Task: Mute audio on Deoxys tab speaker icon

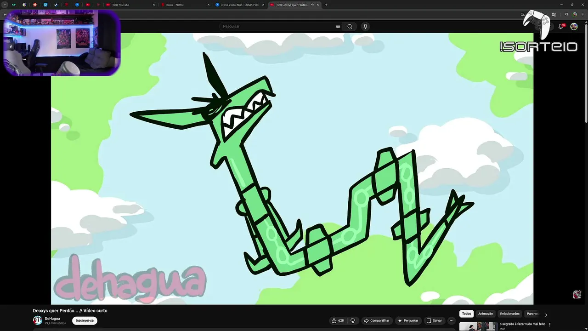Action: click(x=312, y=5)
